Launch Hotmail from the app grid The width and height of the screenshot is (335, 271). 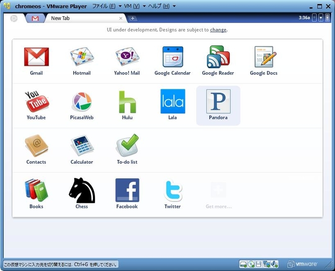pyautogui.click(x=82, y=61)
